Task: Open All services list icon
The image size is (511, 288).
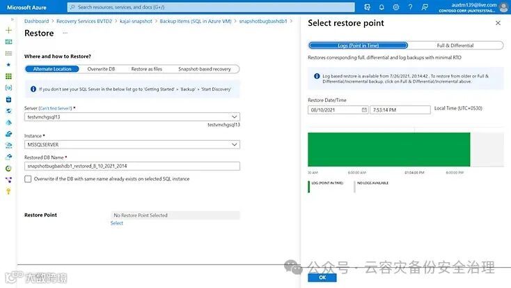Action: pyautogui.click(x=9, y=53)
